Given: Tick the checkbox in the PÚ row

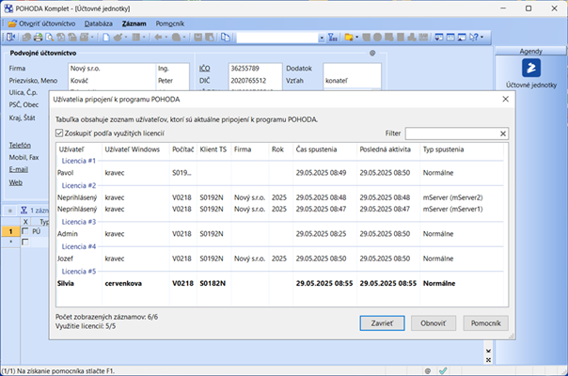Looking at the screenshot, I should [25, 231].
